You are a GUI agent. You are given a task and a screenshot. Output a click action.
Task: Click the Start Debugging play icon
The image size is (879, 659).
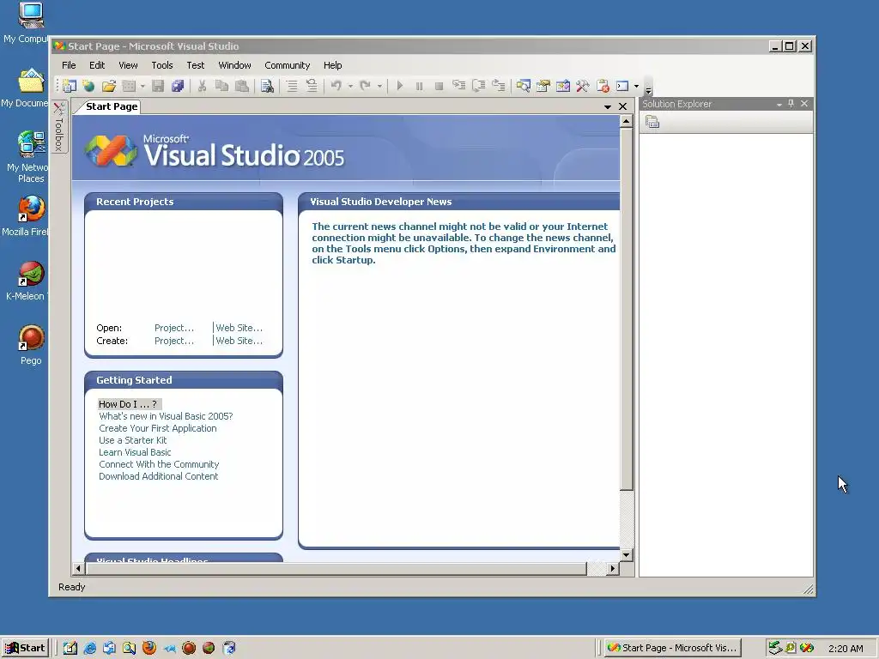point(400,86)
